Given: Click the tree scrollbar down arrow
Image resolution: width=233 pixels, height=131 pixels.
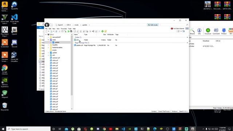Looking at the screenshot, I should (x=72, y=109).
